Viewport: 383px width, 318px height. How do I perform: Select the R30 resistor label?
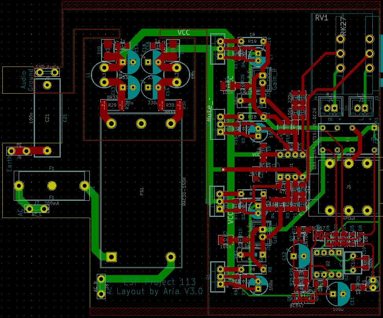coord(170,105)
